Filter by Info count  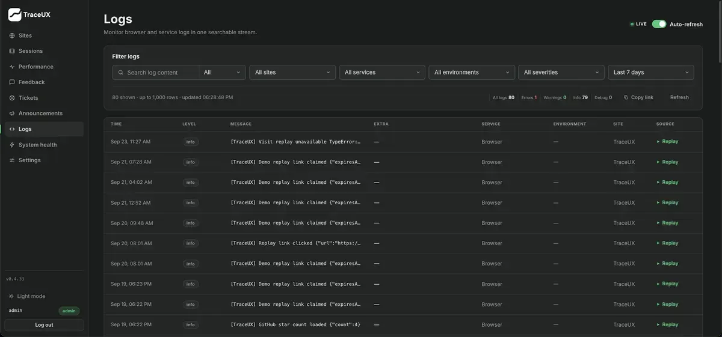point(580,97)
